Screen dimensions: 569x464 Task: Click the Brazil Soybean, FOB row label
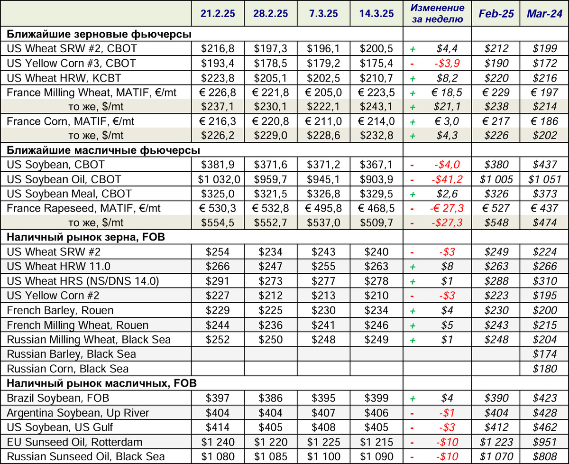pyautogui.click(x=58, y=398)
